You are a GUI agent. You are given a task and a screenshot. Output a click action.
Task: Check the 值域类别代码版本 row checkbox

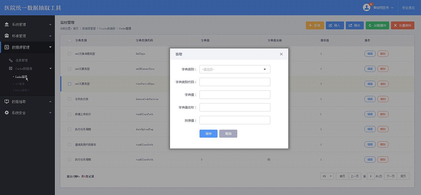click(69, 144)
